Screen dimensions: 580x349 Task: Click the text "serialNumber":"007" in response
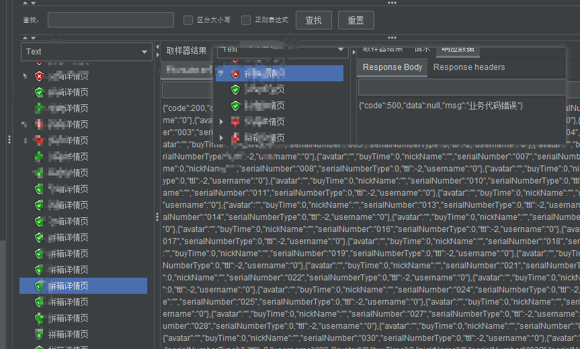pyautogui.click(x=493, y=157)
